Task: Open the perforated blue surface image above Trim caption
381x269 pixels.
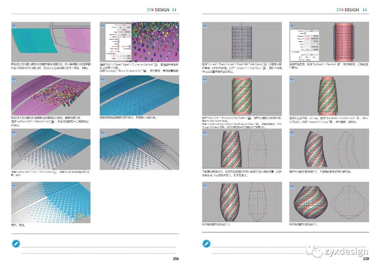Action: tap(51, 149)
